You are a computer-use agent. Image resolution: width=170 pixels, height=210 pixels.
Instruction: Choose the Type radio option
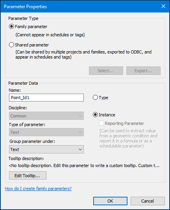tap(95, 98)
